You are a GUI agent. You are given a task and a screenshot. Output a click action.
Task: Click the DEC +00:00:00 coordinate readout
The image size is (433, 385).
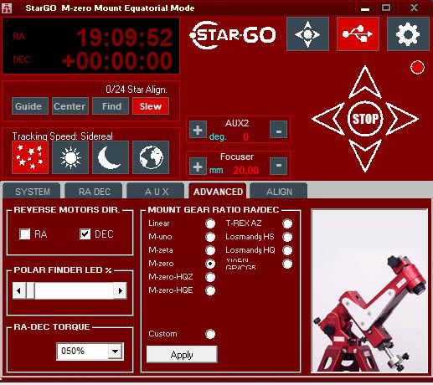tap(117, 60)
